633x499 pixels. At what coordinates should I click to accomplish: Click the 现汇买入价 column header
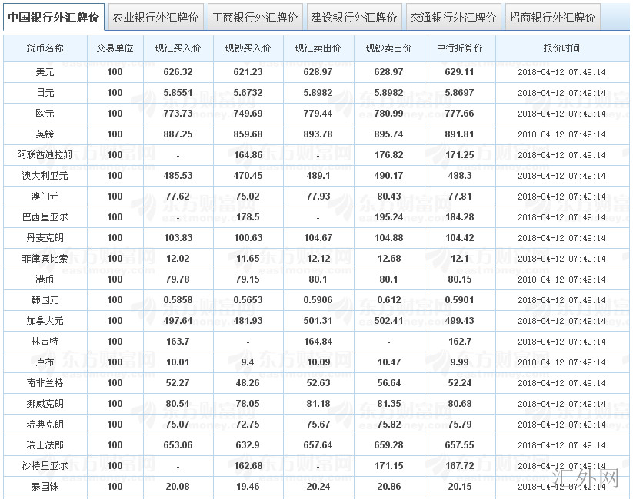click(x=178, y=48)
